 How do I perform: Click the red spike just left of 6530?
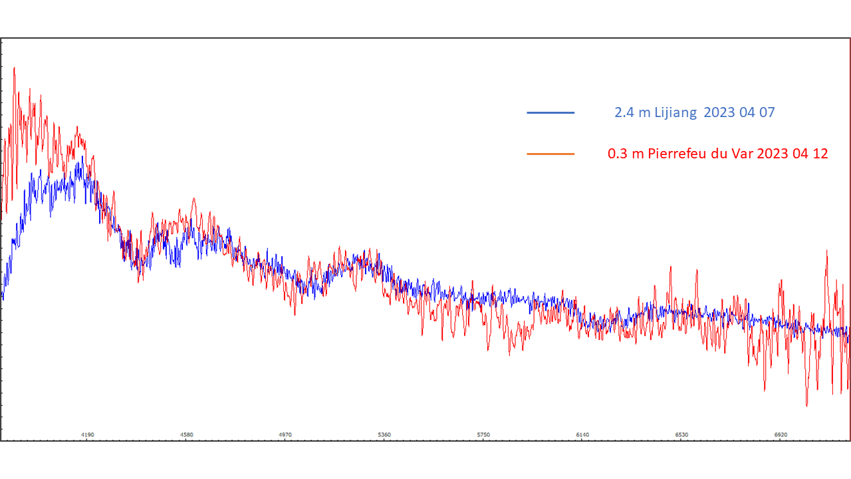coord(671,267)
